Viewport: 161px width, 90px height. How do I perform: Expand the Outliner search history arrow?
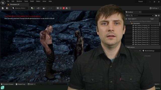point(153,15)
